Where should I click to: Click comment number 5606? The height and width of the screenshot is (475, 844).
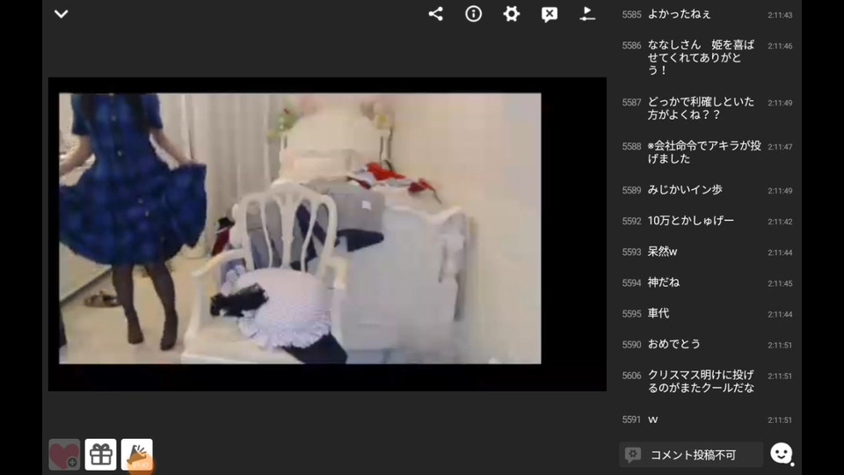click(631, 376)
